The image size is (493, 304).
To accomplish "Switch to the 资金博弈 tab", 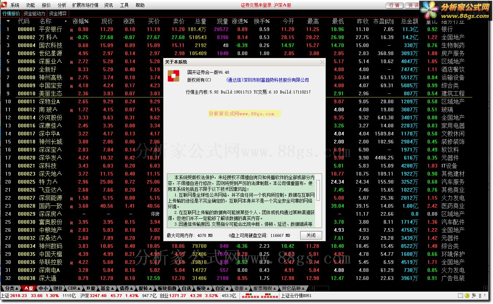I will (x=58, y=14).
